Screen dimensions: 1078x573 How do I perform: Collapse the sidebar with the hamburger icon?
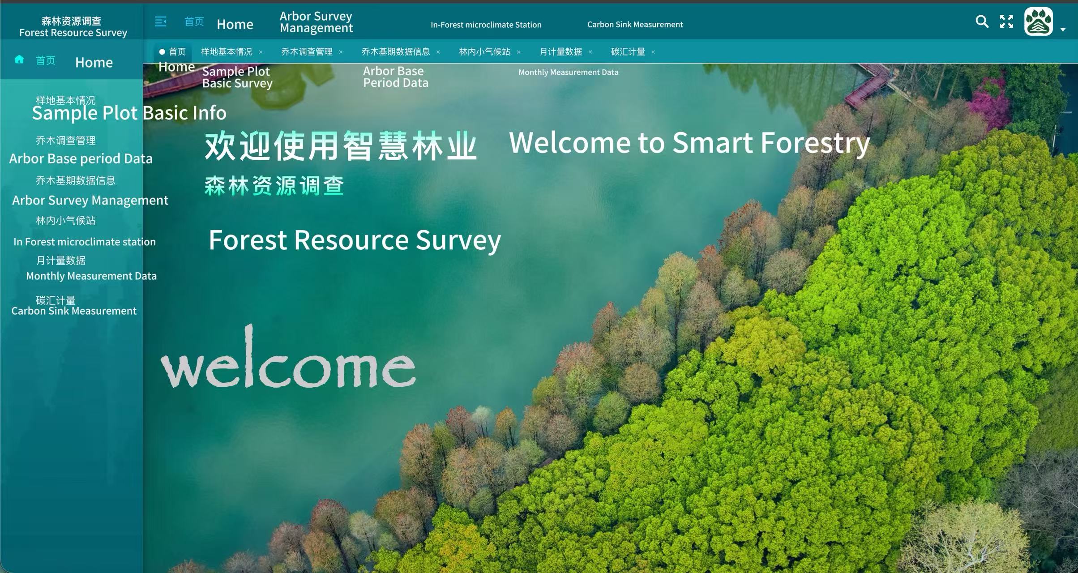coord(161,21)
